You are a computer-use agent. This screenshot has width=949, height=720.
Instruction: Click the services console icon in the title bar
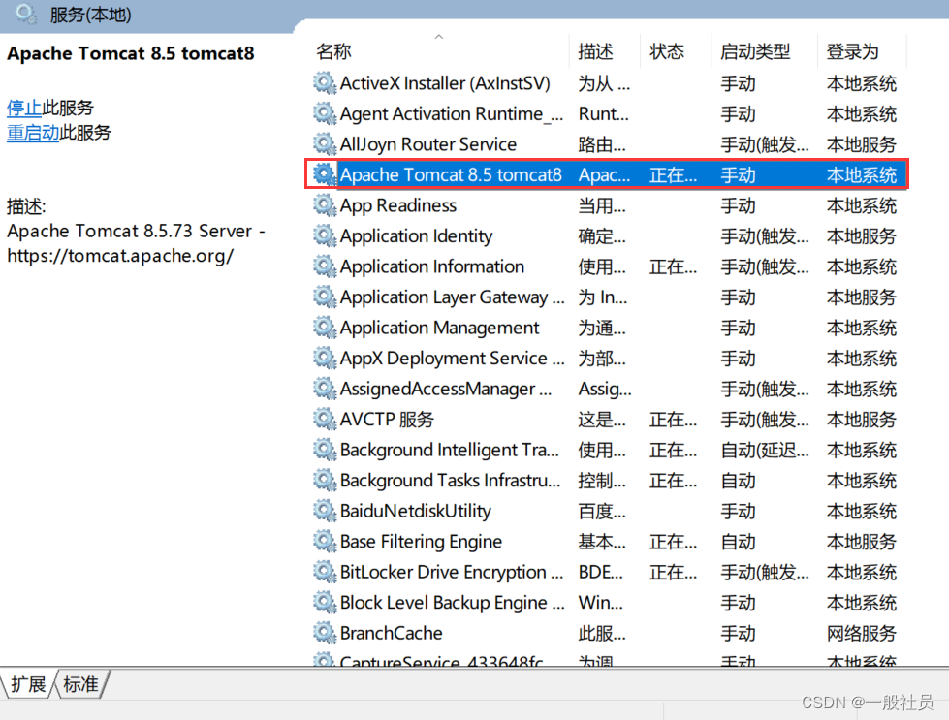point(21,15)
